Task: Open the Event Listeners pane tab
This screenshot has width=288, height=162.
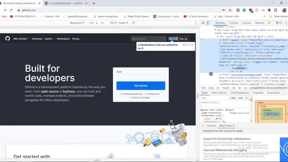Action: pos(219,93)
